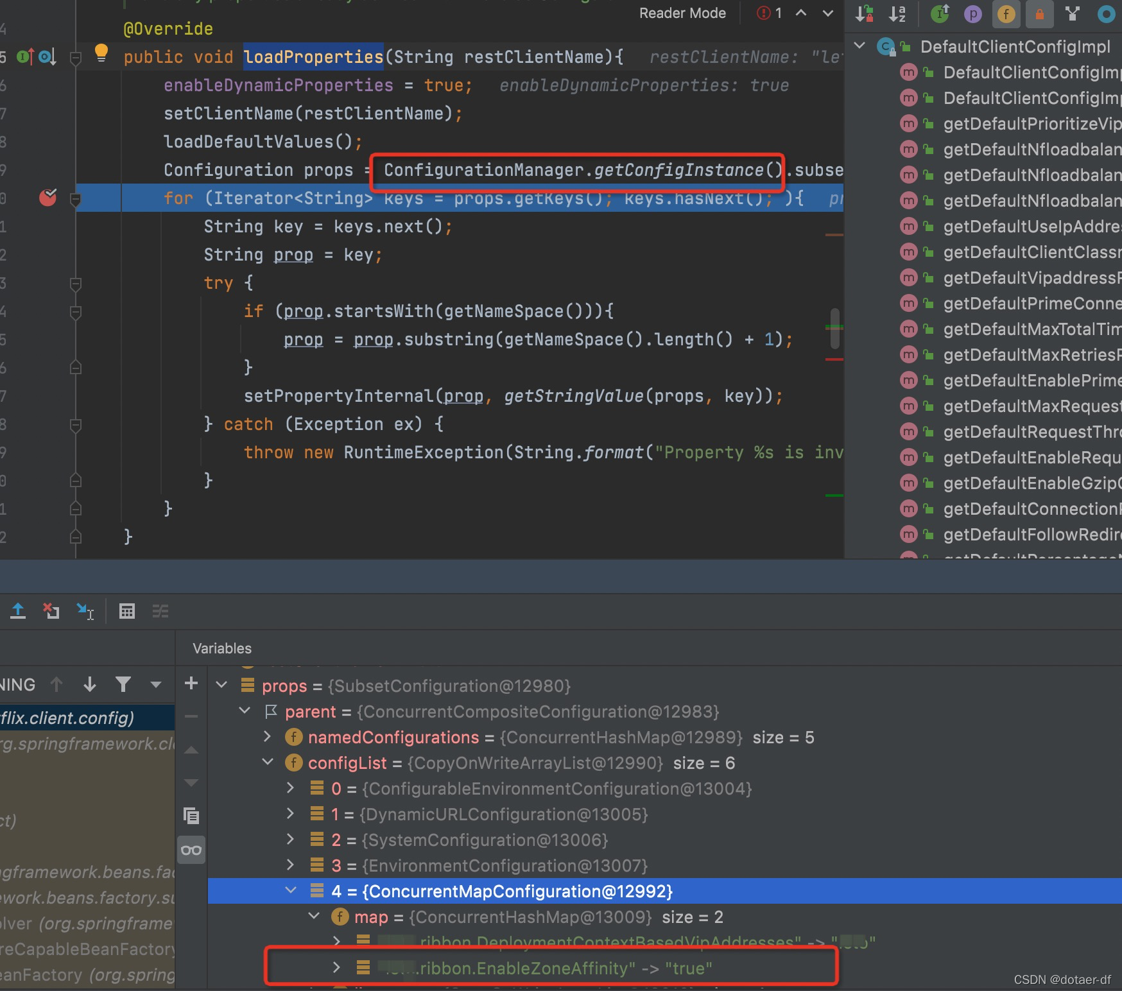This screenshot has width=1122, height=991.
Task: Collapse the ConcurrentMapConfiguration@12992 entry
Action: [291, 891]
